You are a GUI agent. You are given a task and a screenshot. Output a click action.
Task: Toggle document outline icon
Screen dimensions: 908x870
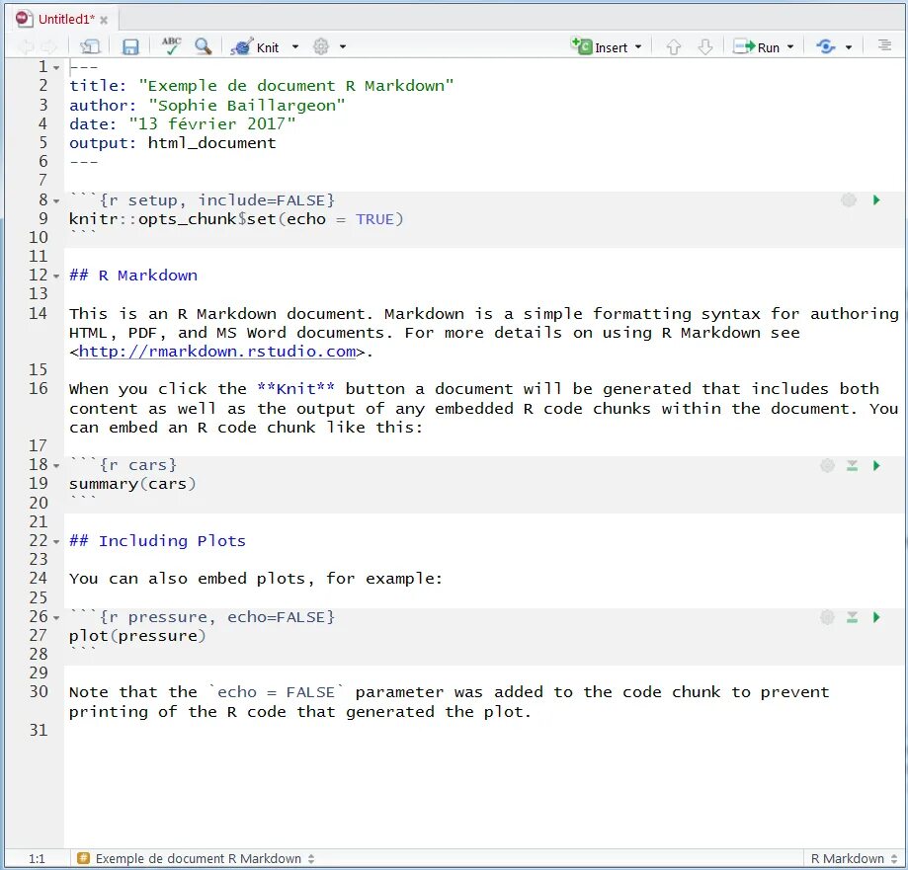pyautogui.click(x=884, y=45)
